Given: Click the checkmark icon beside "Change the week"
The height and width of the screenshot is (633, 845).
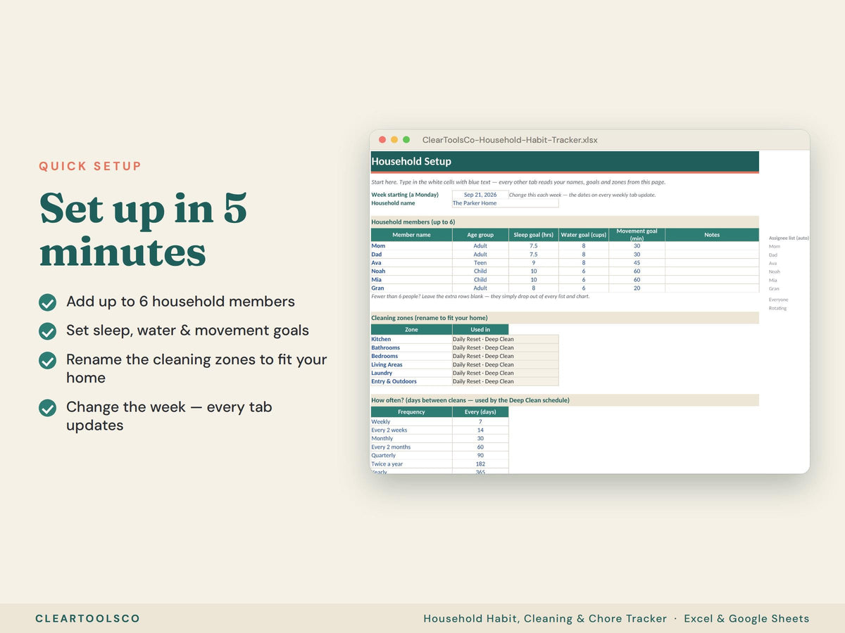Looking at the screenshot, I should click(47, 408).
